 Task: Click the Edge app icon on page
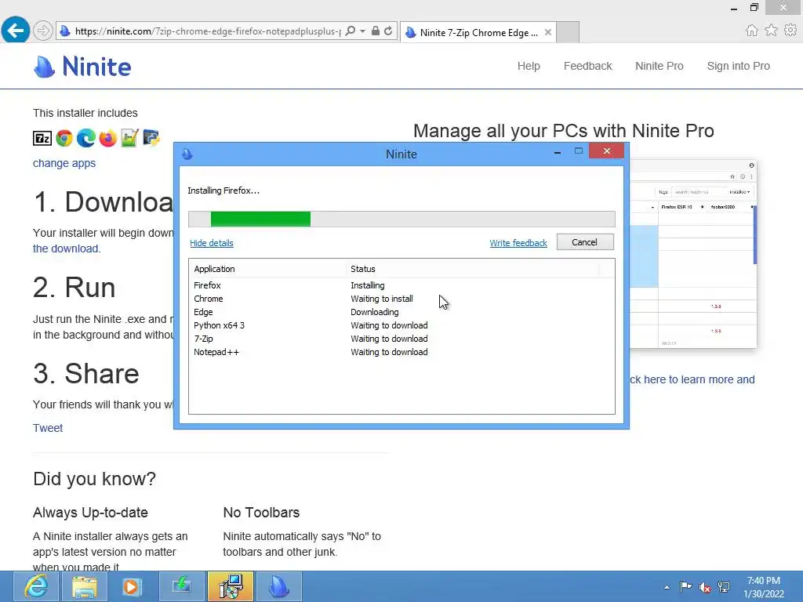tap(86, 138)
